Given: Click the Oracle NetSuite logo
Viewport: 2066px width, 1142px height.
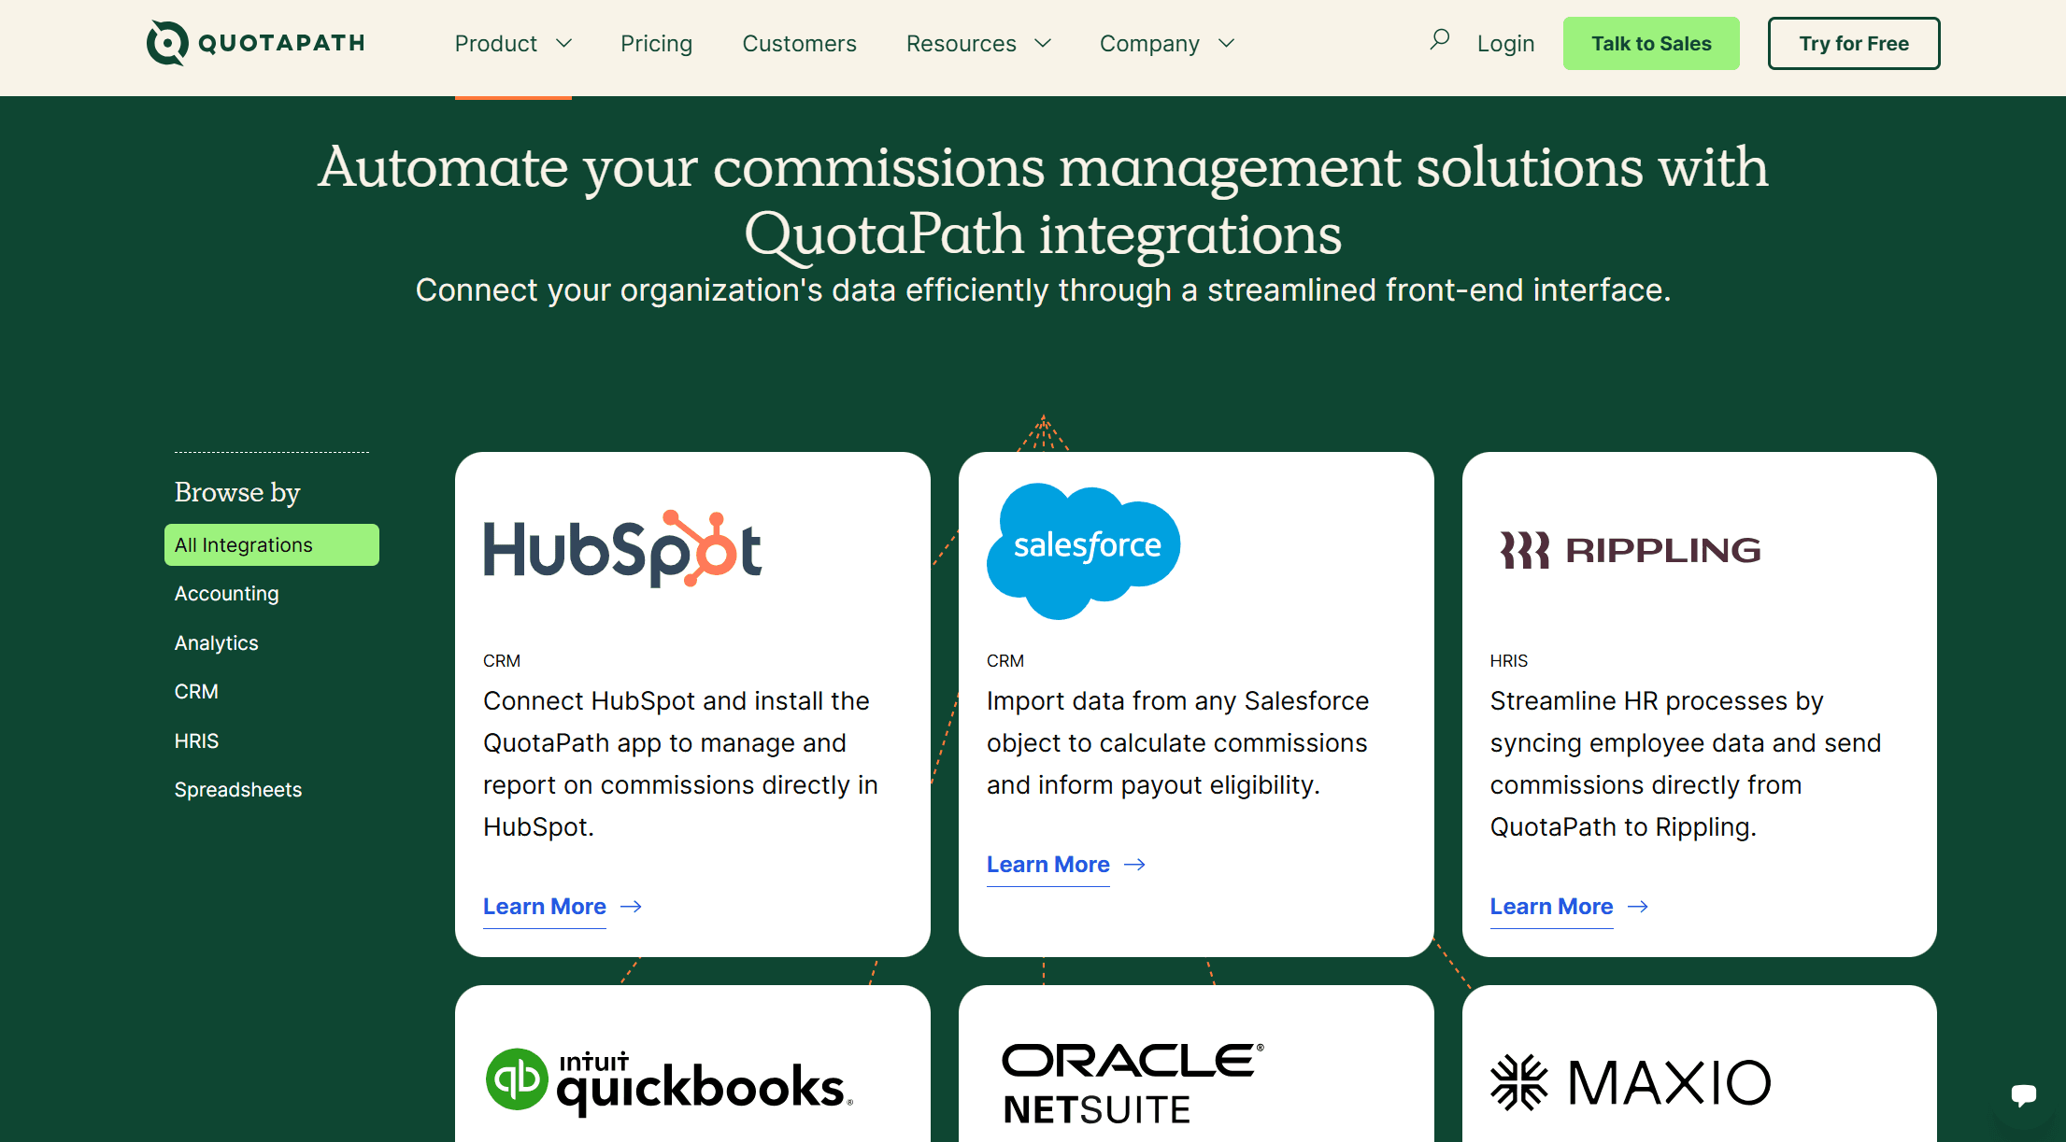Looking at the screenshot, I should click(x=1133, y=1083).
